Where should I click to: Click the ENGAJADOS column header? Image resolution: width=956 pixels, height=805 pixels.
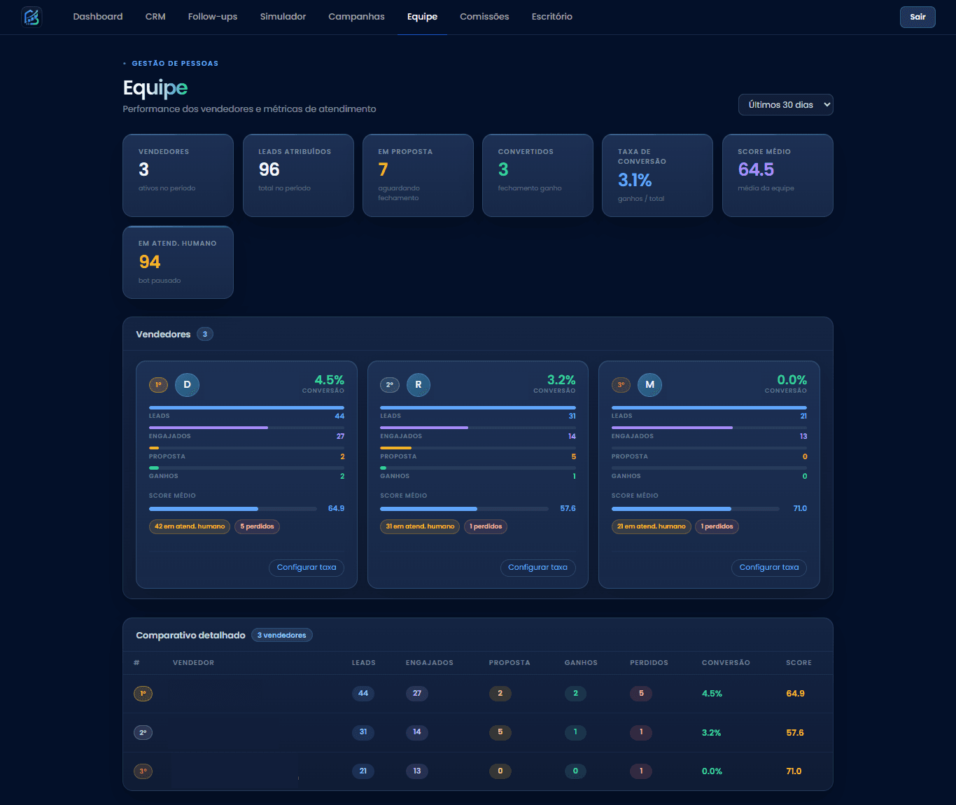click(430, 663)
